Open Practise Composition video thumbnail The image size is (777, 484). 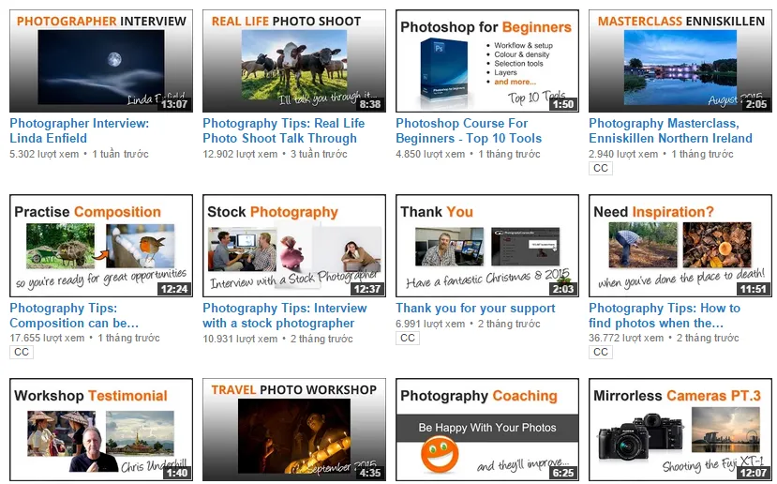point(101,246)
